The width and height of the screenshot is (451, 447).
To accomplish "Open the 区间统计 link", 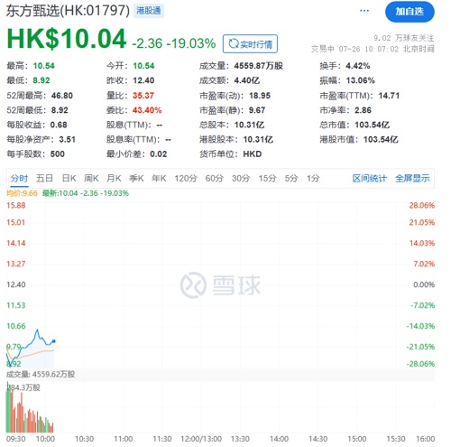I will click(x=370, y=179).
